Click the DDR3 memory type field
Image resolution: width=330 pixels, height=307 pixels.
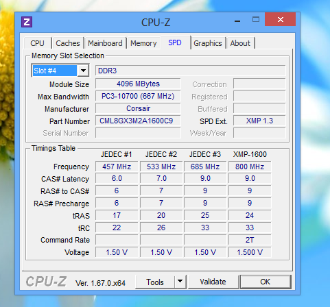point(191,71)
